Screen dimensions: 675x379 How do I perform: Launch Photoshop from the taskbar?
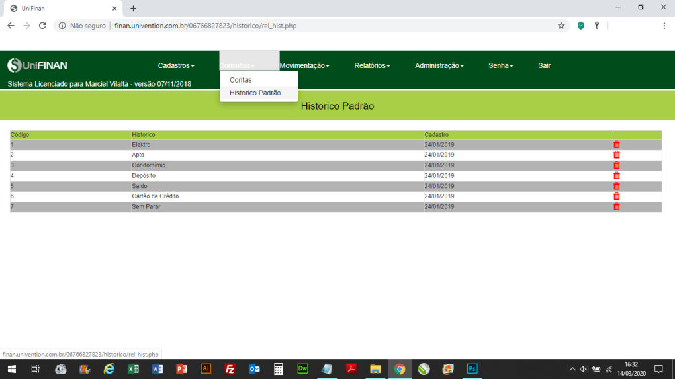pyautogui.click(x=472, y=369)
